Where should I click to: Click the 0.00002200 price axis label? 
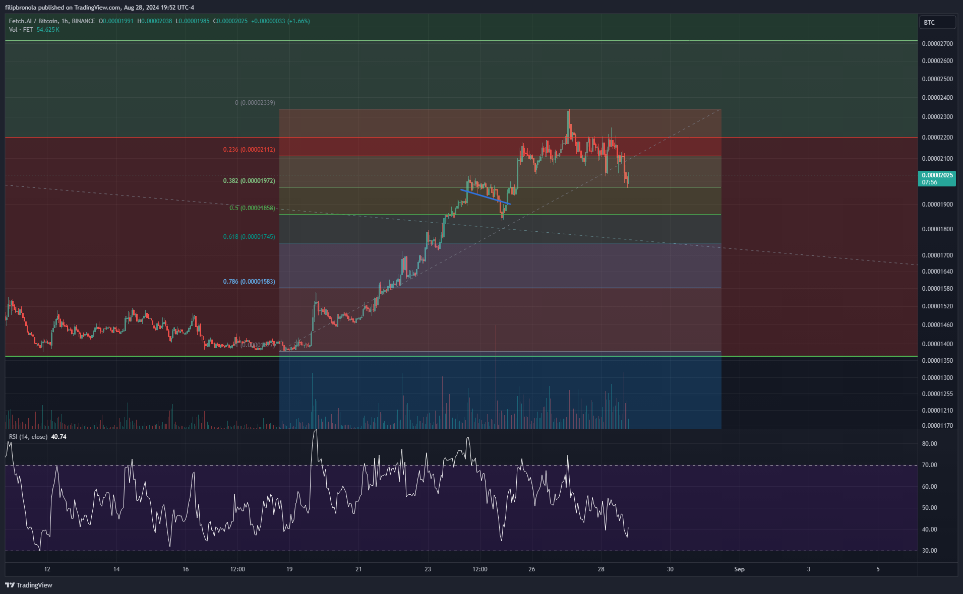pos(937,138)
